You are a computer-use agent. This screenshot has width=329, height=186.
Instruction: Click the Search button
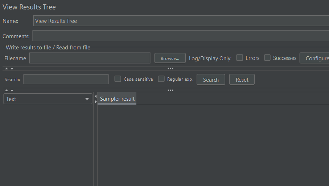point(211,80)
